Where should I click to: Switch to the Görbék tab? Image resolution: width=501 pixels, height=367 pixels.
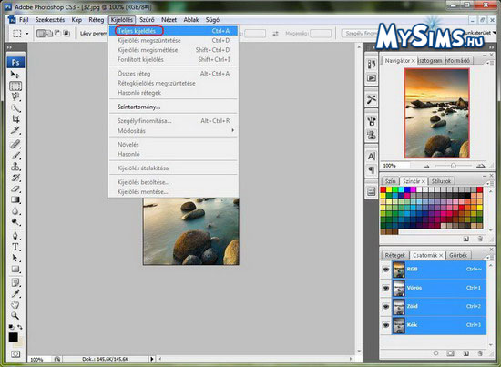(x=458, y=255)
